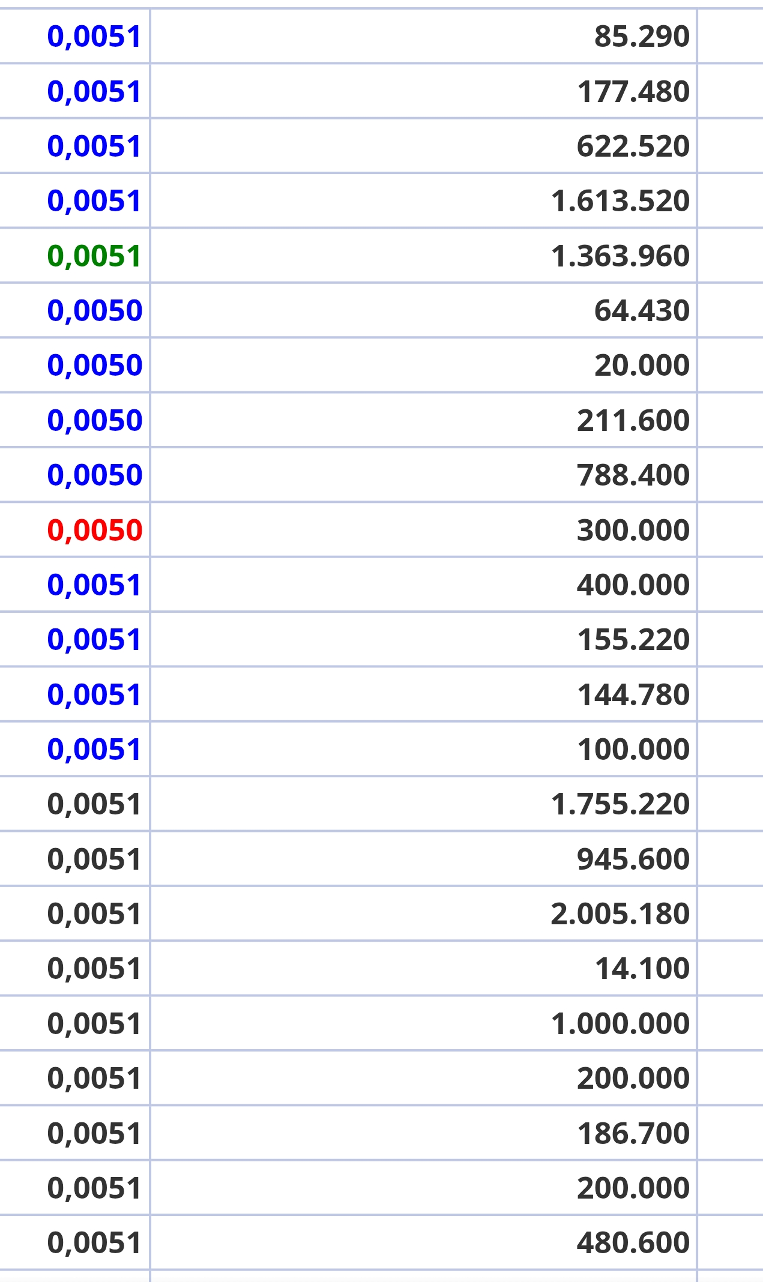Select the 2.005.180 volume cell
Screen dimensions: 763x1282
620,914
